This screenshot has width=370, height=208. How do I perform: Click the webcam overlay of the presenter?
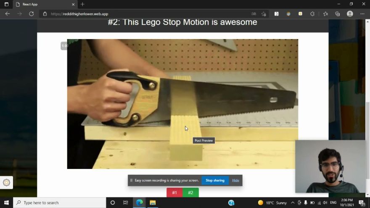(x=330, y=166)
